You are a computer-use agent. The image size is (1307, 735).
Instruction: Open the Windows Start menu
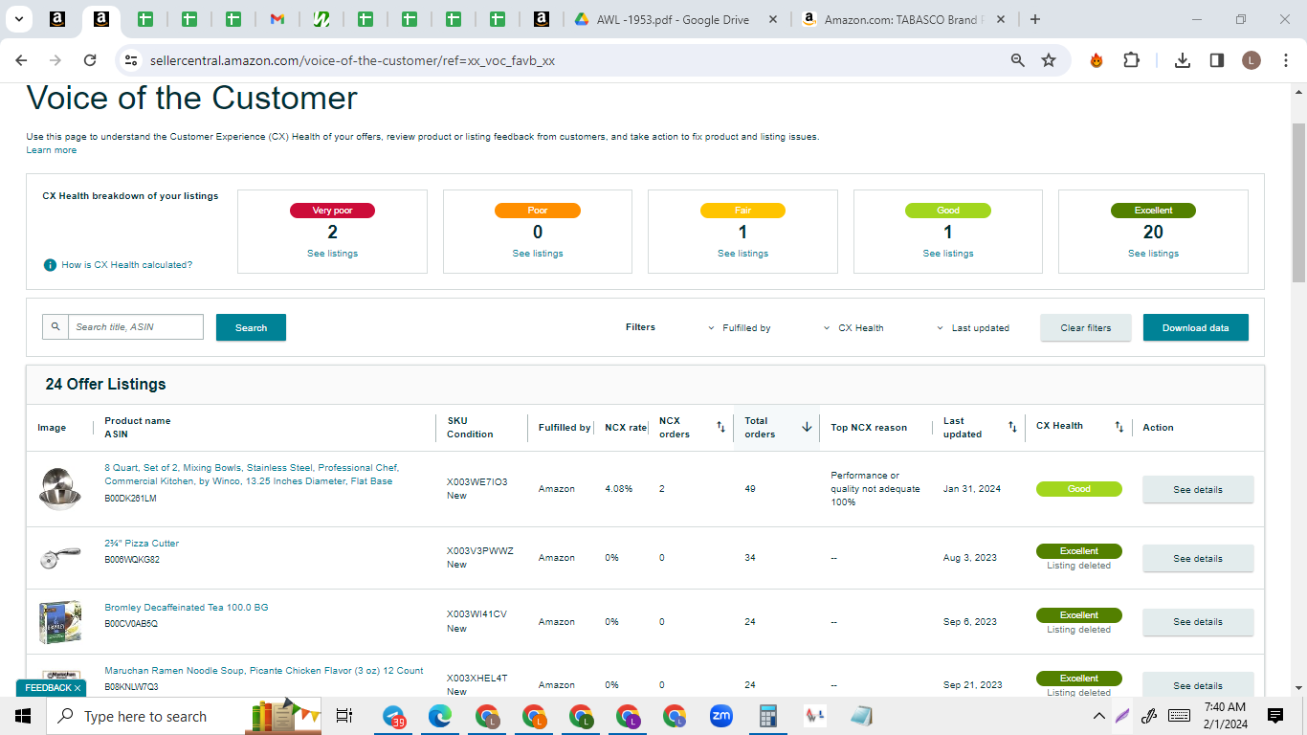23,716
